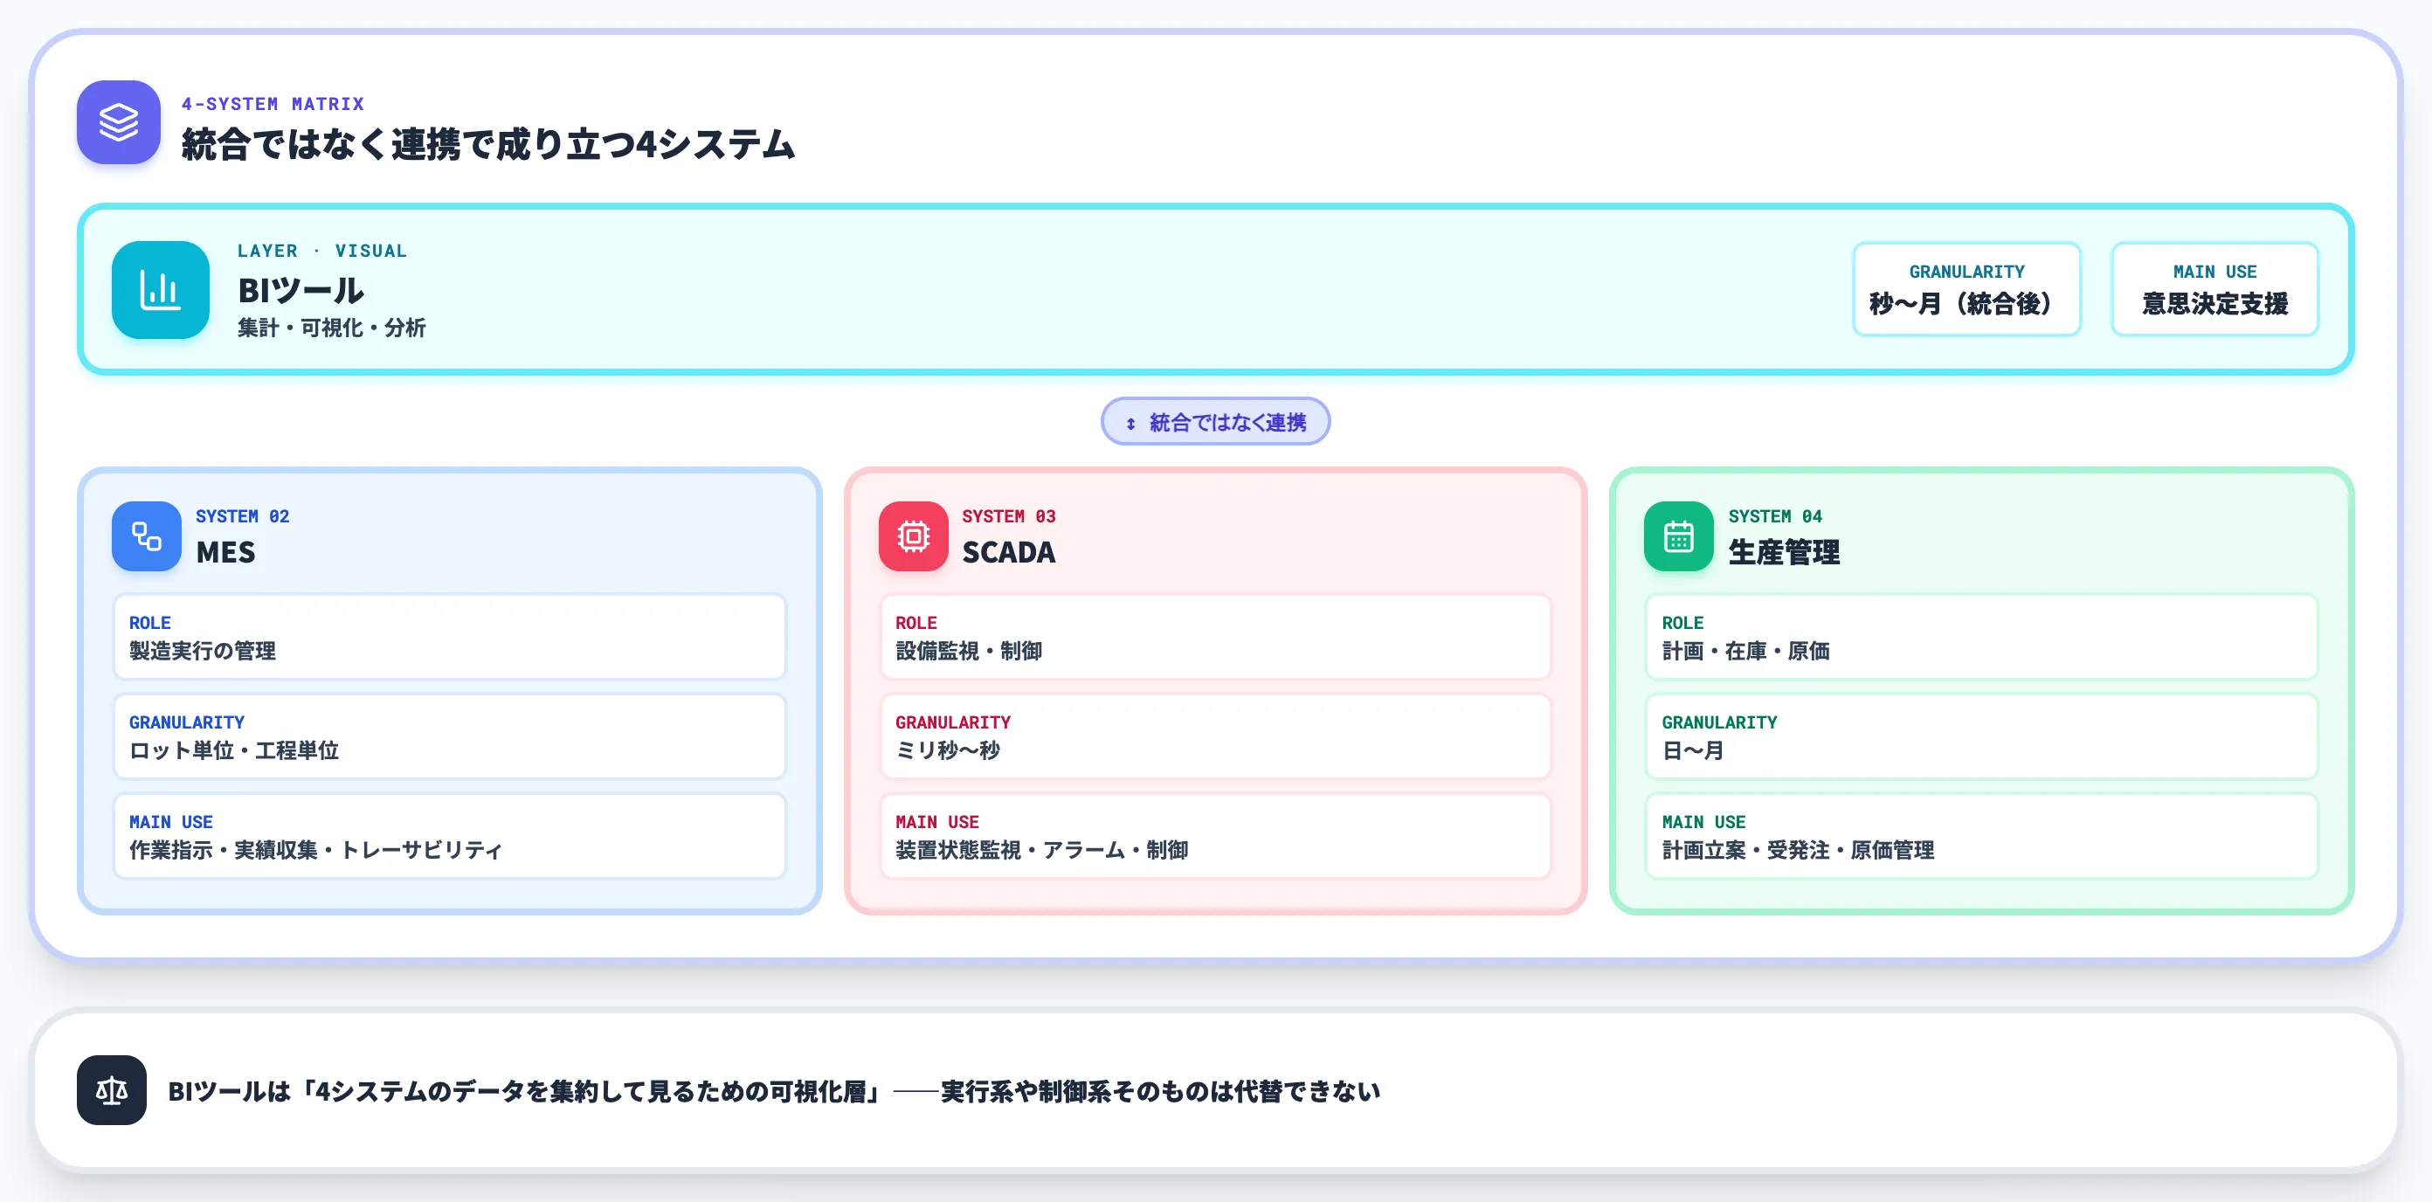Click SCADA granularity ミリ秒〜秒

1216,736
